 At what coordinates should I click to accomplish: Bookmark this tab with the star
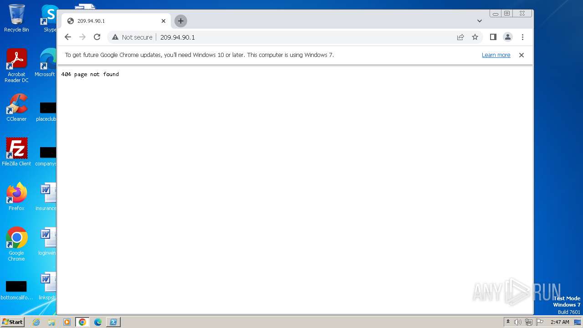(475, 37)
